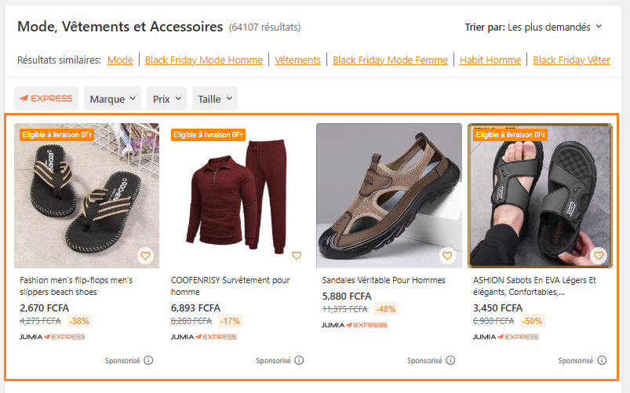The height and width of the screenshot is (393, 630).
Task: Open the flip-flops product image
Action: click(86, 195)
